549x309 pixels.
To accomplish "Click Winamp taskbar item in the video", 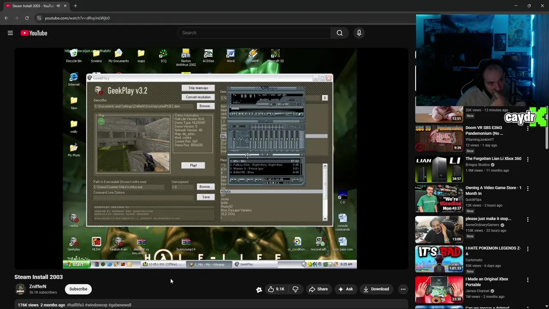I will (209, 264).
